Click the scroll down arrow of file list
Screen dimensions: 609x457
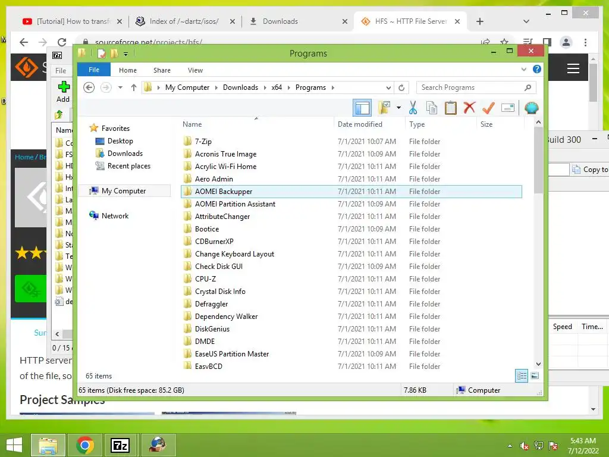click(x=538, y=364)
